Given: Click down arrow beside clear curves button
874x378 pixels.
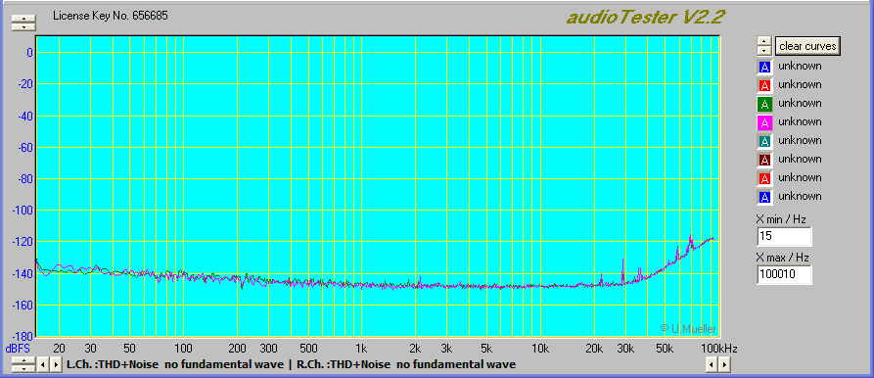Looking at the screenshot, I should [x=764, y=50].
